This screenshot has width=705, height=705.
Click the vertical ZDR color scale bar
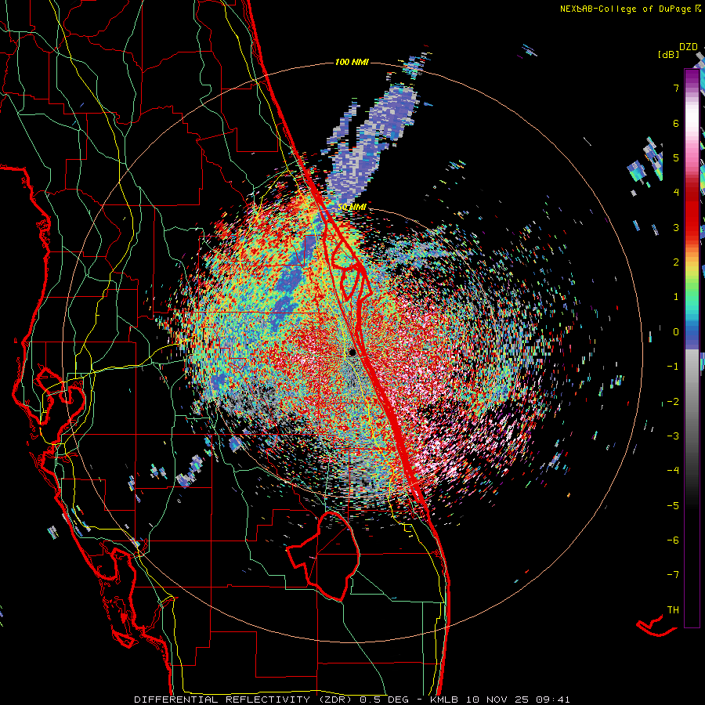[692, 349]
